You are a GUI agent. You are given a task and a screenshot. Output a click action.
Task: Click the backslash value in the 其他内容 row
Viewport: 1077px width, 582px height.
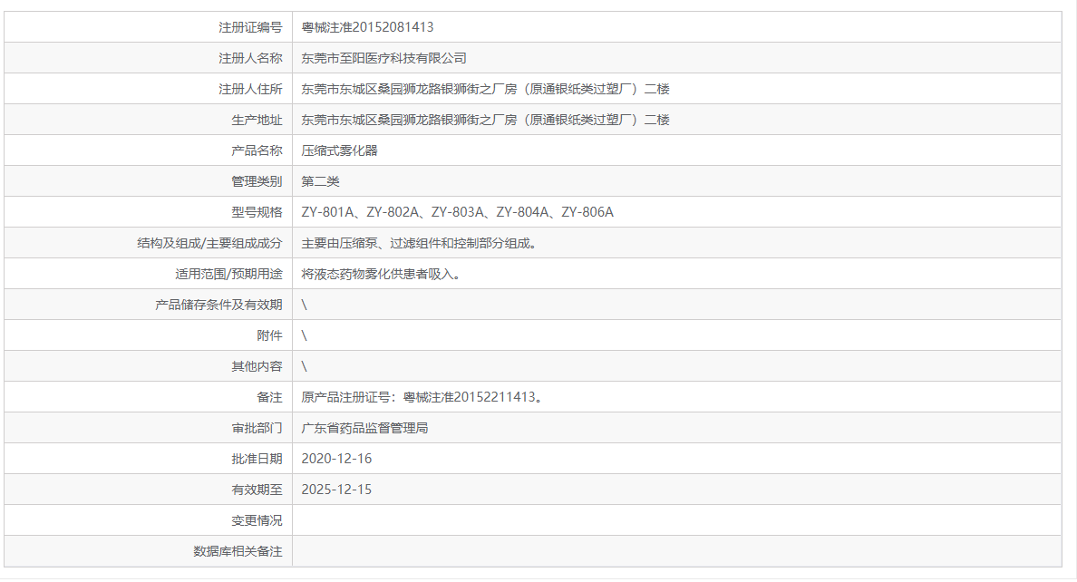pyautogui.click(x=305, y=366)
